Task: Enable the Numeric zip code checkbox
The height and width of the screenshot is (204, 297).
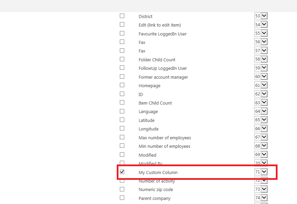Action: point(122,189)
